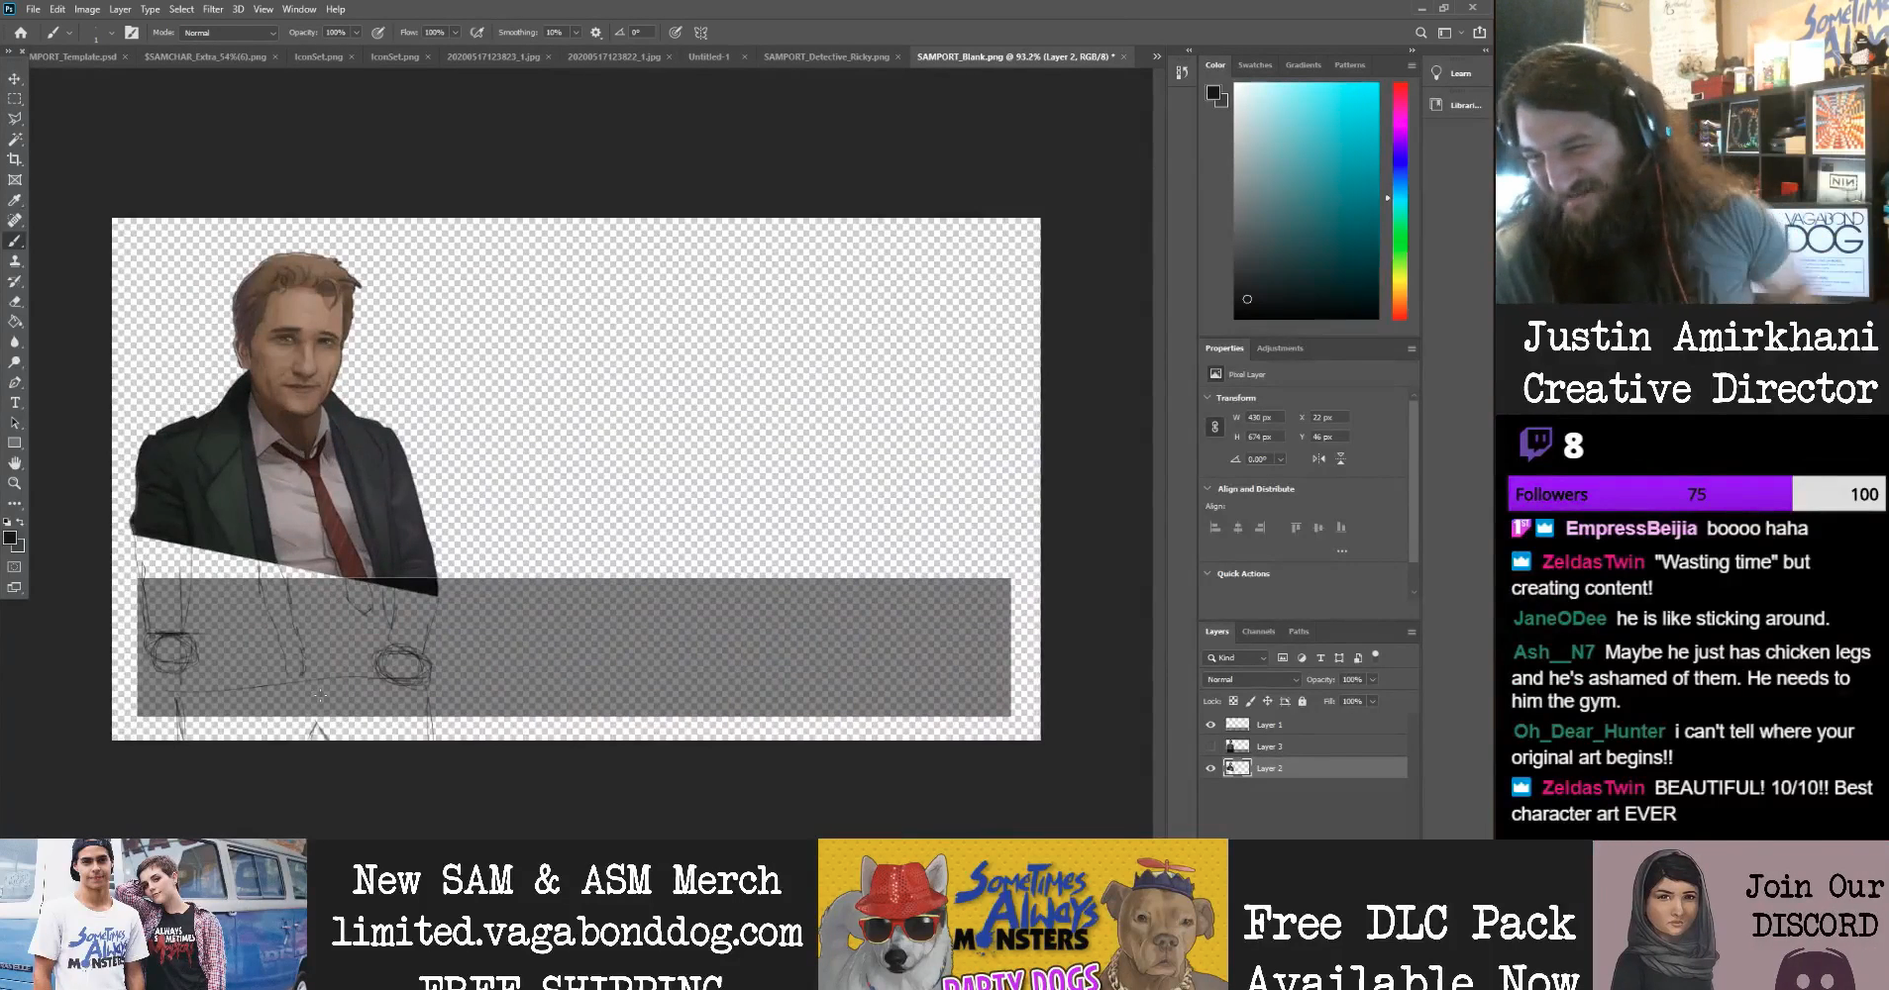Switch to the Adjustments tab
The image size is (1889, 990).
pyautogui.click(x=1280, y=348)
